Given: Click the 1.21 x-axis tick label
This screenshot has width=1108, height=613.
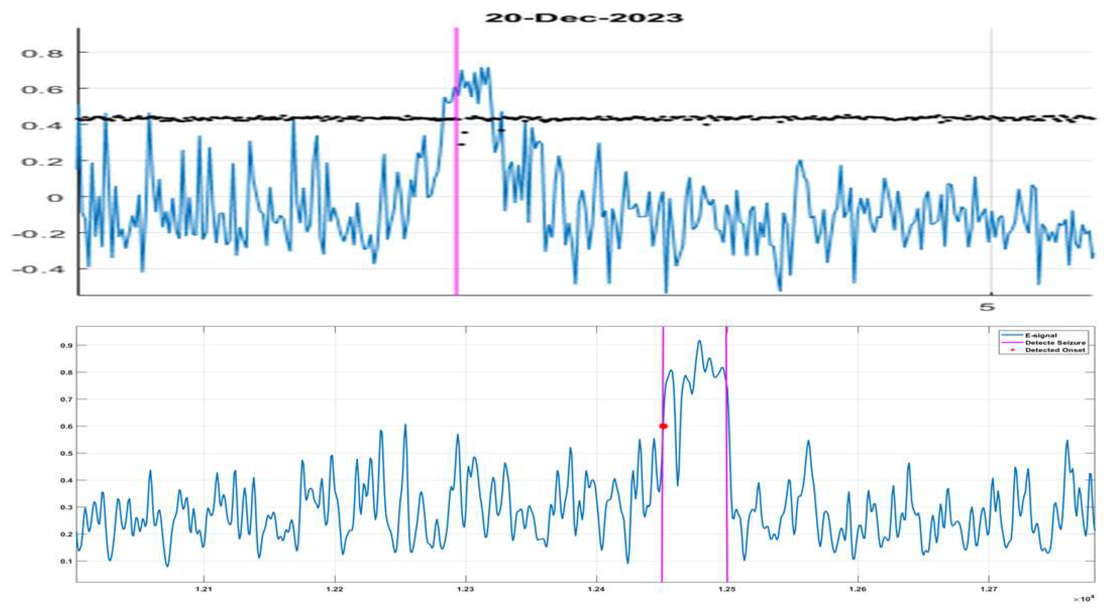Looking at the screenshot, I should click(204, 589).
